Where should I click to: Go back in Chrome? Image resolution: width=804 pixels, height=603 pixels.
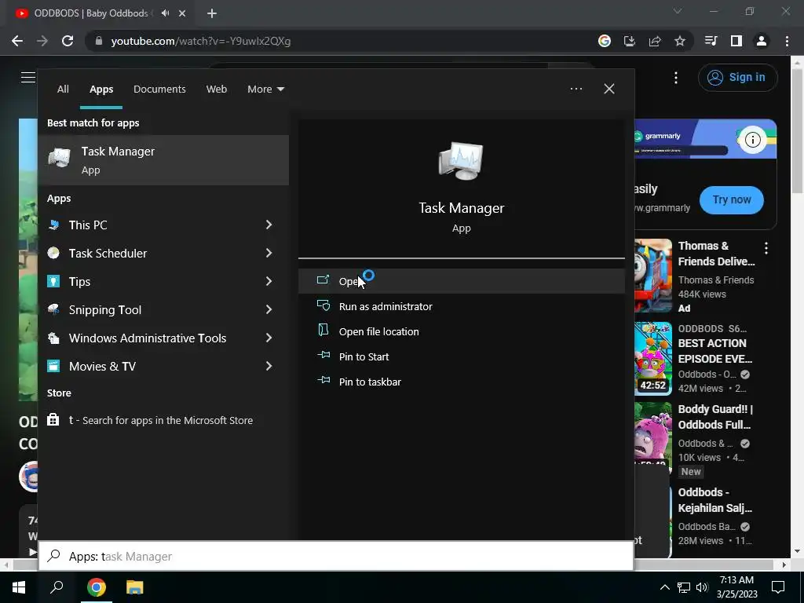click(x=17, y=41)
